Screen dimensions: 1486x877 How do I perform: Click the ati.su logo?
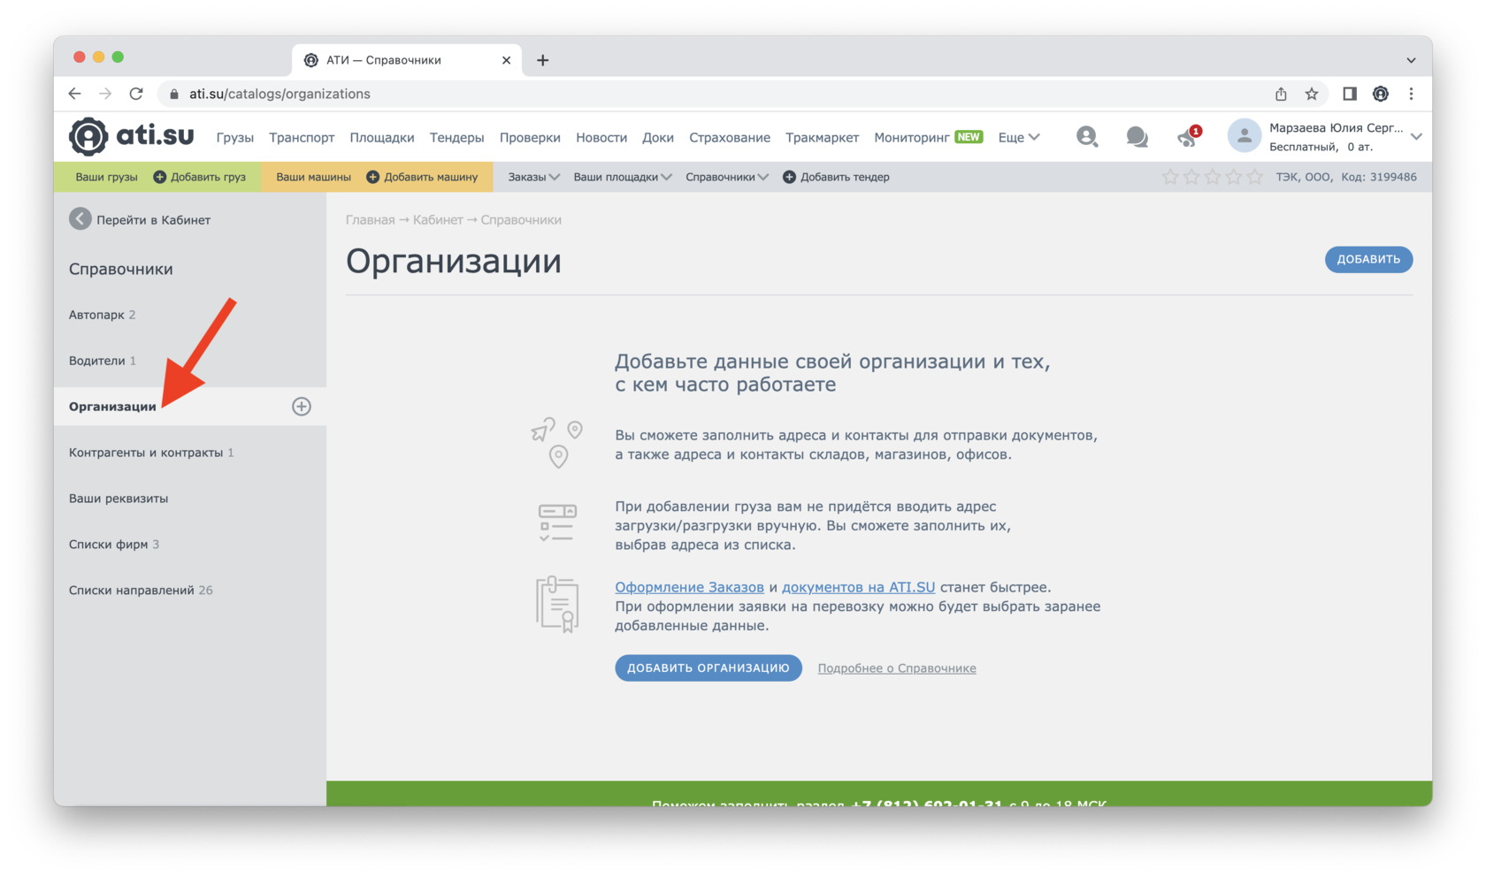click(x=131, y=135)
